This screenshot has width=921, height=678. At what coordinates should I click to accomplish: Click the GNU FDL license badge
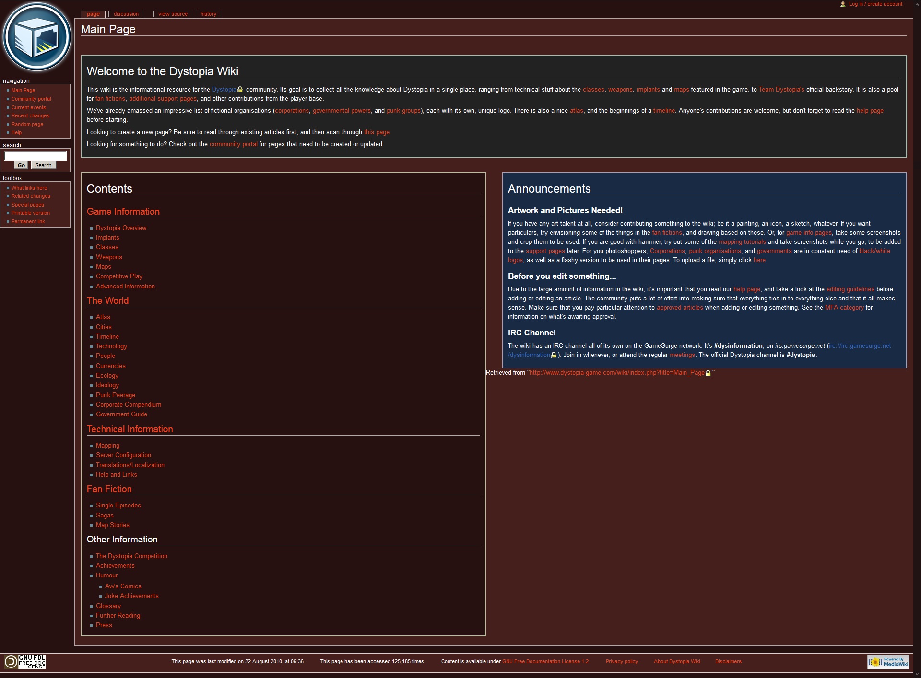pos(25,662)
